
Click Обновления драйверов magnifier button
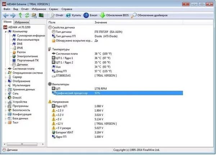[149, 15]
